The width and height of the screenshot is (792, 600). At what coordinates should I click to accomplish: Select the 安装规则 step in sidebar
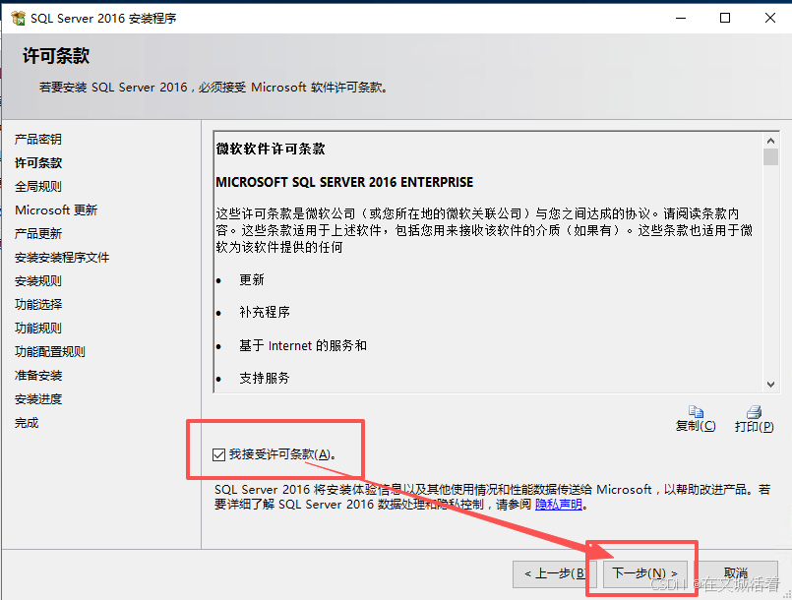tap(38, 280)
